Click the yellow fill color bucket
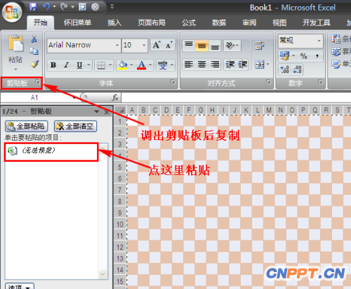Image resolution: width=351 pixels, height=289 pixels. click(123, 65)
